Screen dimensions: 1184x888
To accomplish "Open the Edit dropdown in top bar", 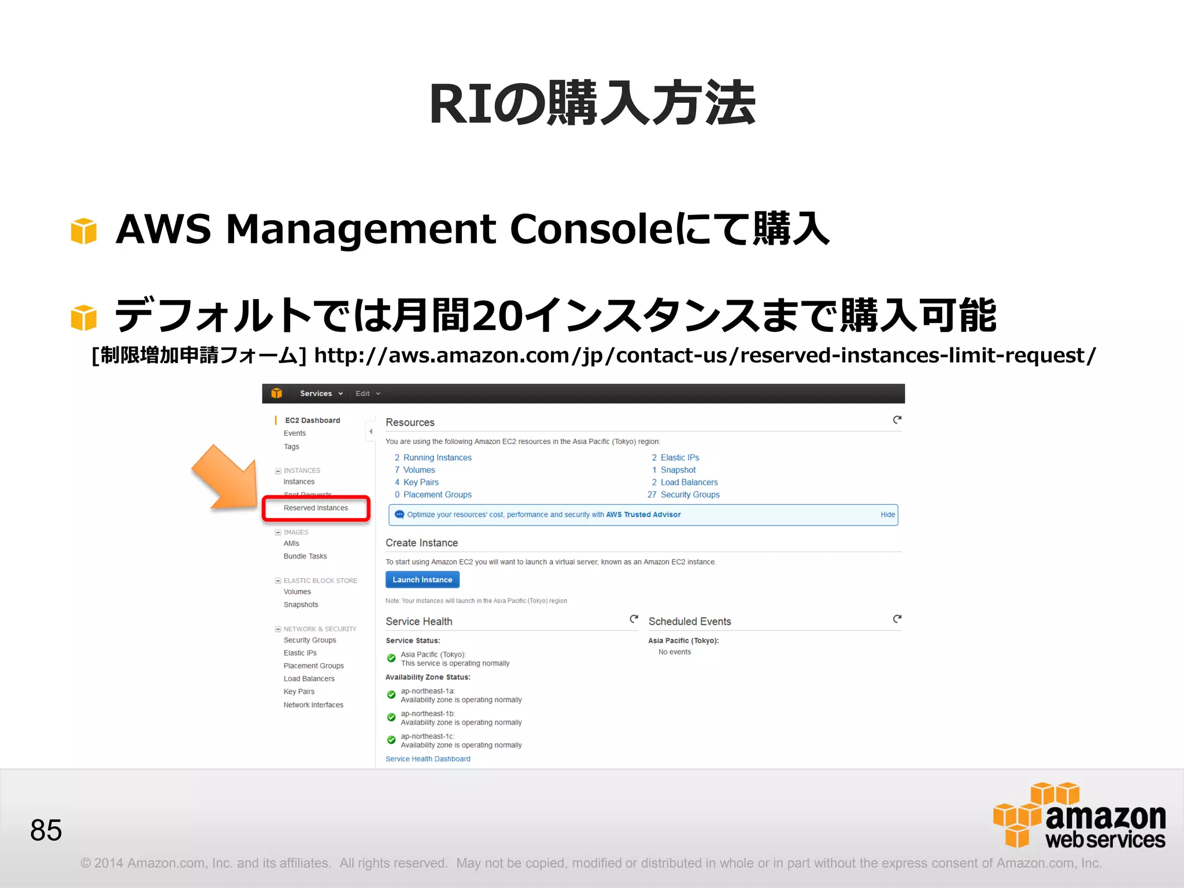I will coord(368,394).
